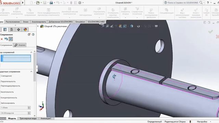
Task: Open help for the Сопряжение panel
Action: (x=33, y=35)
